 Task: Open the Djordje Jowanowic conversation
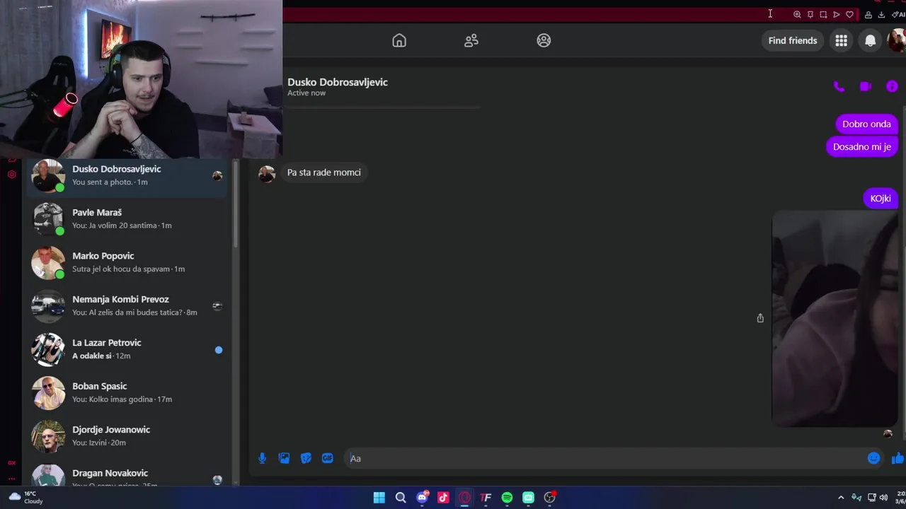127,436
